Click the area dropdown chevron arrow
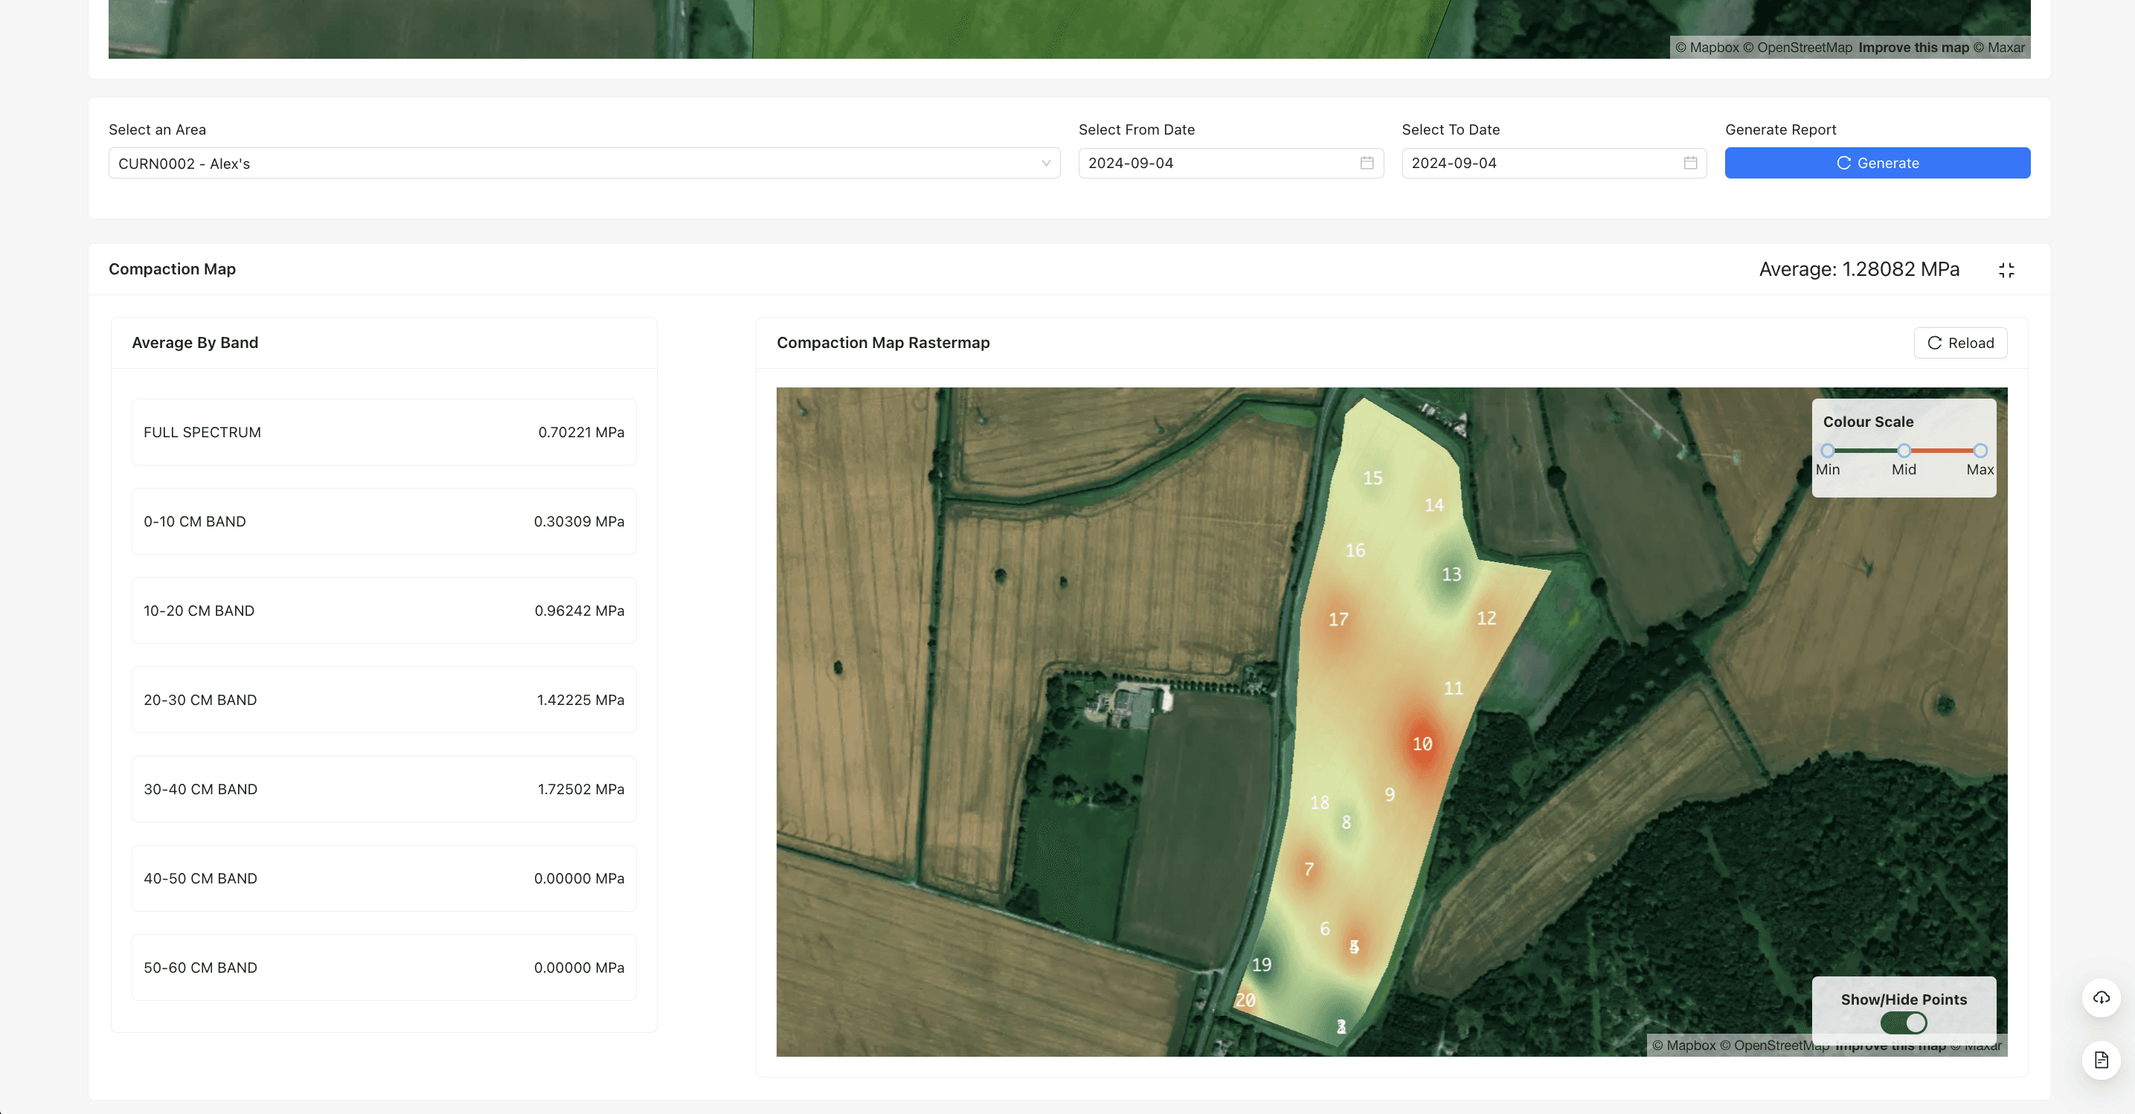This screenshot has height=1114, width=2135. point(1045,163)
